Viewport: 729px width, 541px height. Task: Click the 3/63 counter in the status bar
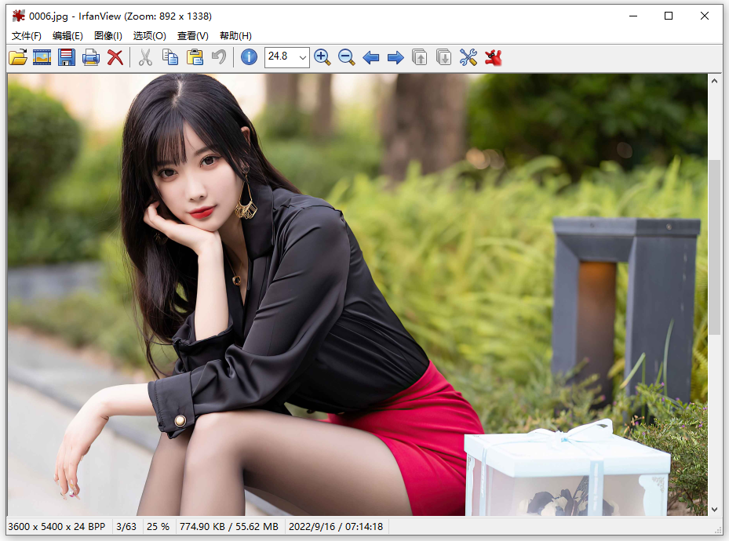click(126, 526)
